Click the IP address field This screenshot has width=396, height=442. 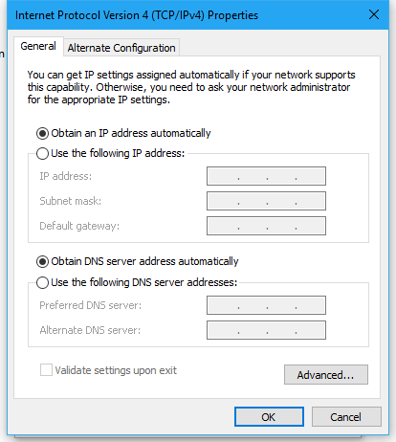(266, 176)
